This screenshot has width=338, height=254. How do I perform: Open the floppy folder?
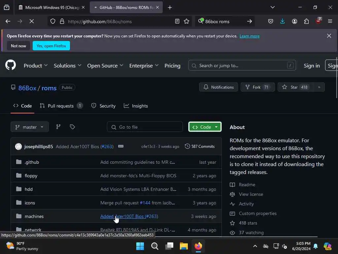click(x=31, y=176)
